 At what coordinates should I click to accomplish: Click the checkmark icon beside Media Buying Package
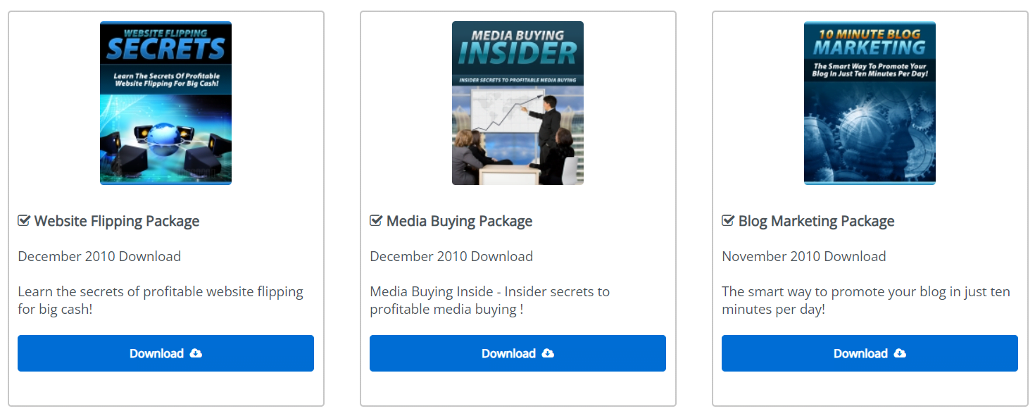(x=376, y=221)
